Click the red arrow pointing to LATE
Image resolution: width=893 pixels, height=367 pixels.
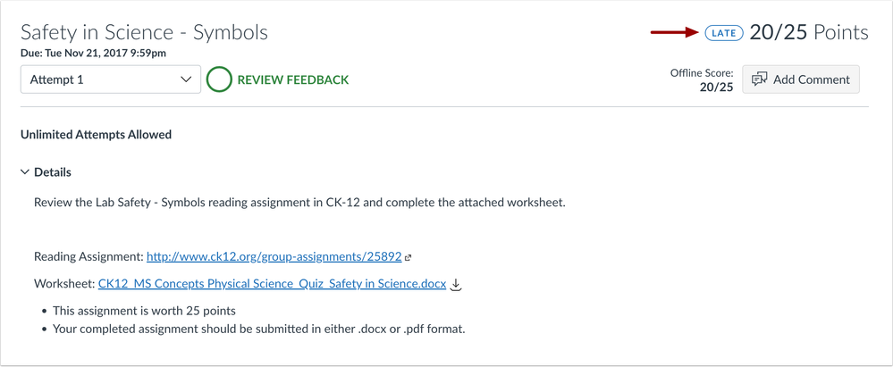click(674, 33)
